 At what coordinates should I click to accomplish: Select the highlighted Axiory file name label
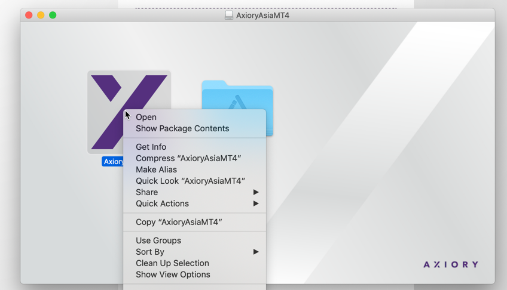(x=113, y=161)
